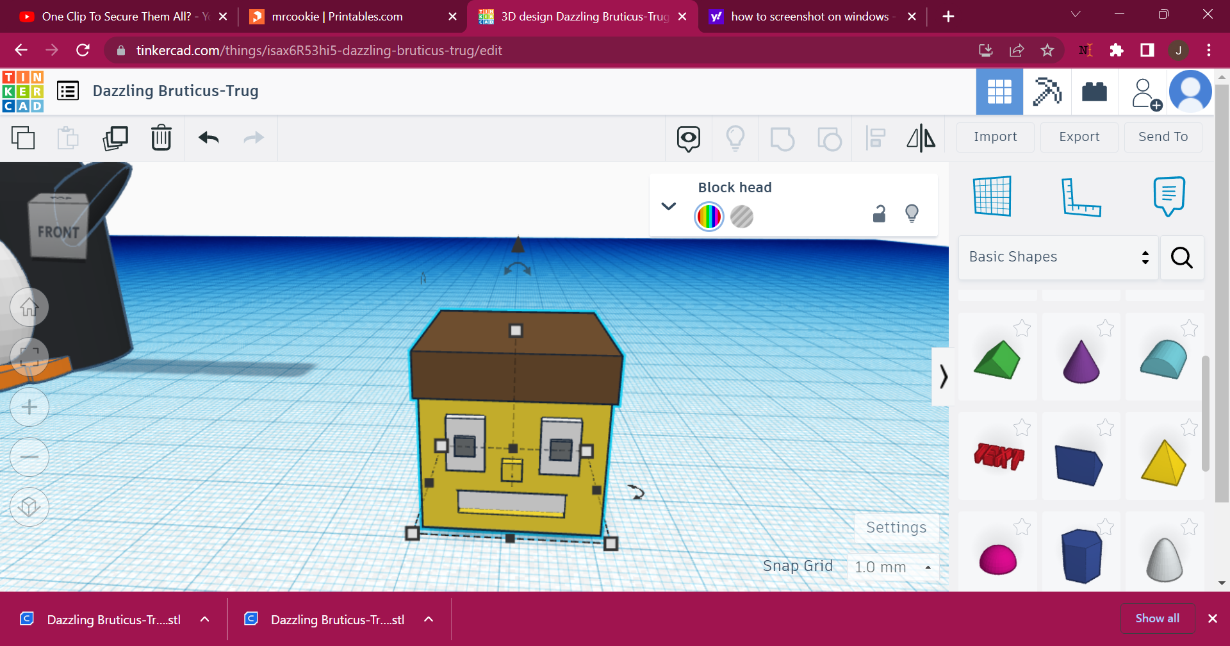
Task: Hide the Block head shape
Action: (x=912, y=213)
